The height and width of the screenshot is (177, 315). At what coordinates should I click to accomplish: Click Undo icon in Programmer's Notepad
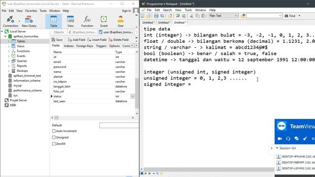click(178, 16)
